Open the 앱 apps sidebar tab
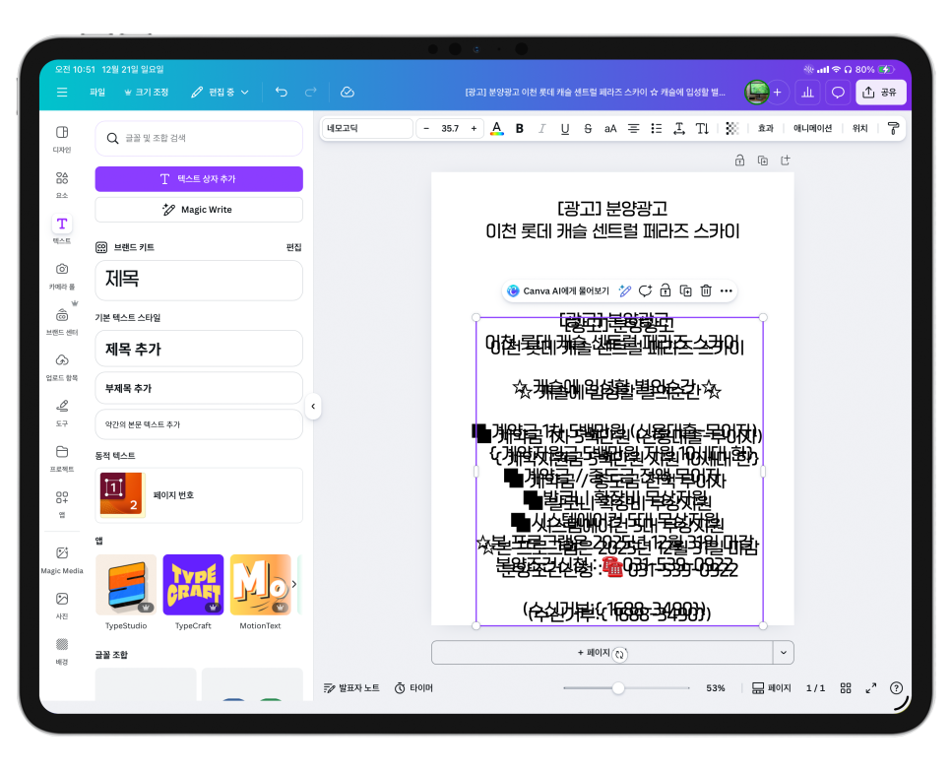This screenshot has height=773, width=951. [62, 504]
